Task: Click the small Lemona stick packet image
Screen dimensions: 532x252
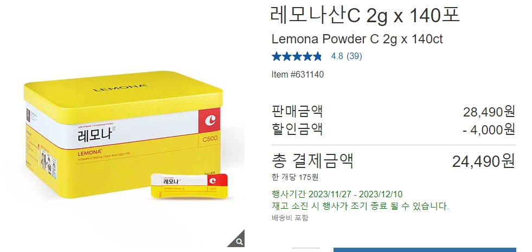Action: tap(189, 186)
